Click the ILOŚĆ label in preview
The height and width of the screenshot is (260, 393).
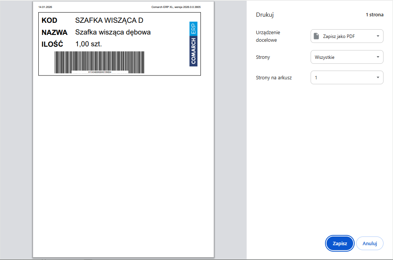pos(52,44)
